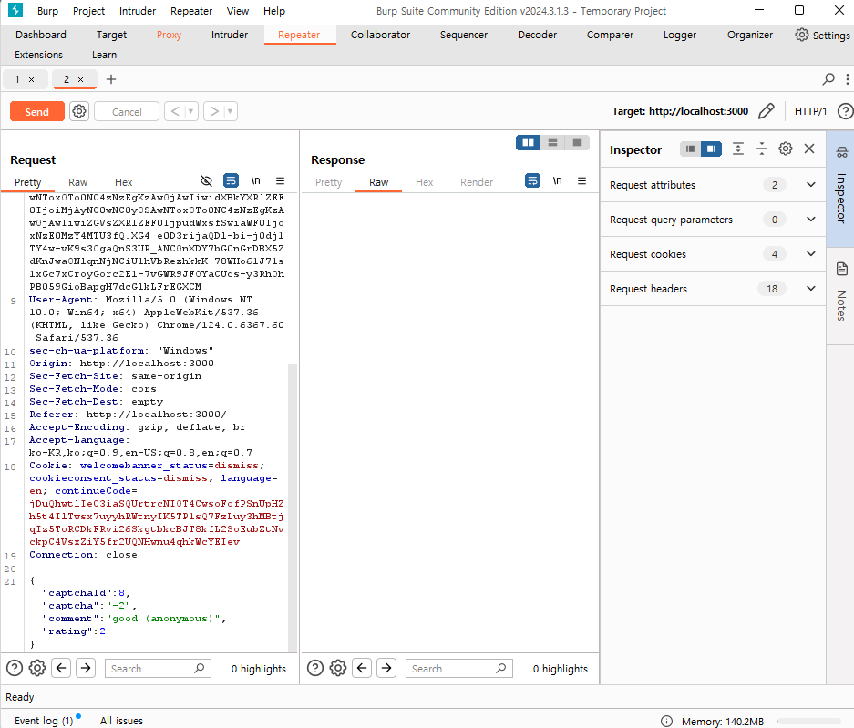The image size is (854, 728).
Task: Jump to next Response search match
Action: pyautogui.click(x=386, y=668)
